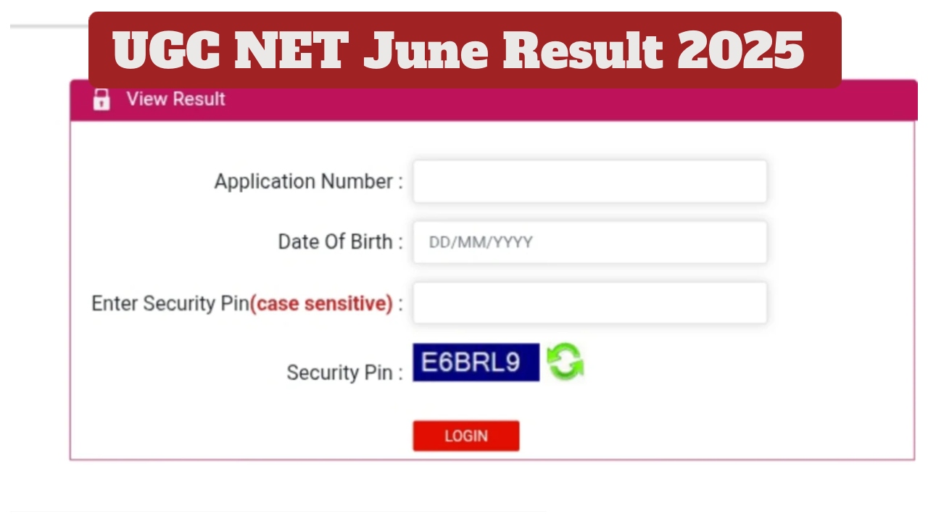The height and width of the screenshot is (522, 928).
Task: Click the Enter Security Pin label text
Action: pos(170,303)
